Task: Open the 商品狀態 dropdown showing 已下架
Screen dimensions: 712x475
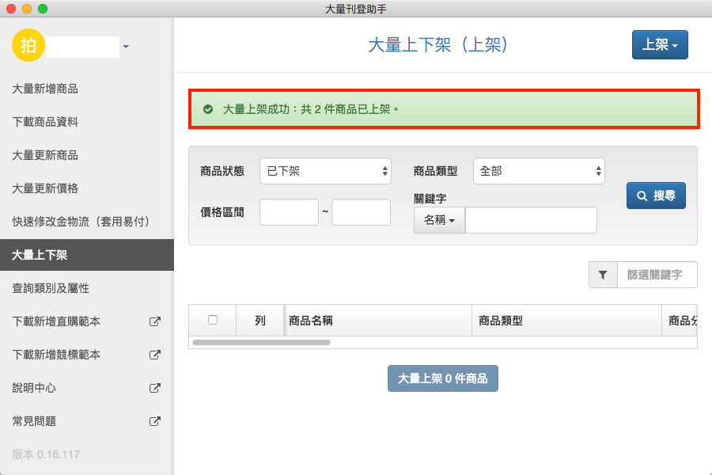Action: point(325,171)
